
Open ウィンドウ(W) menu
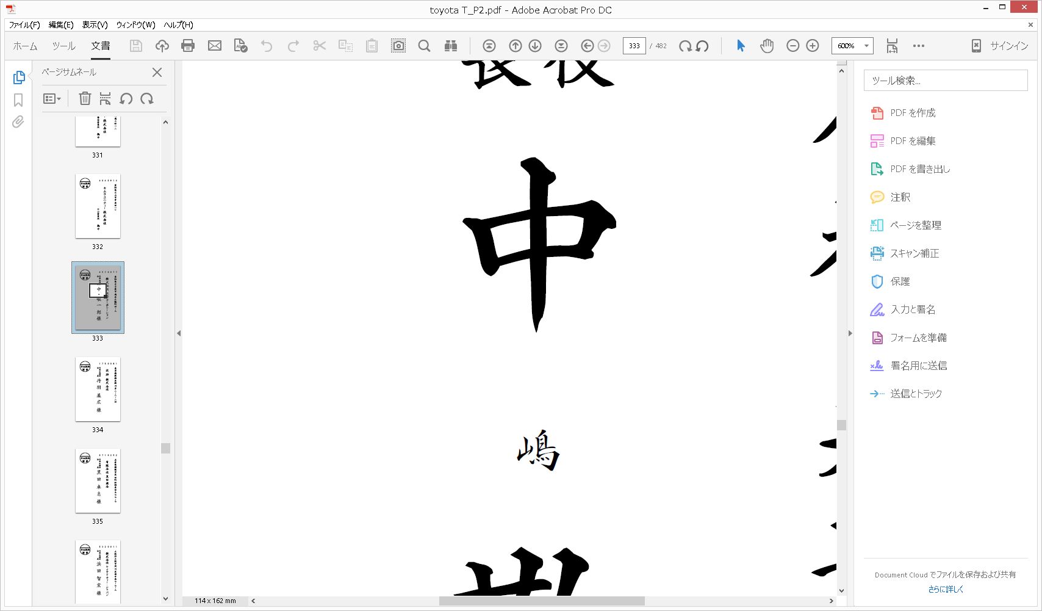click(x=135, y=25)
